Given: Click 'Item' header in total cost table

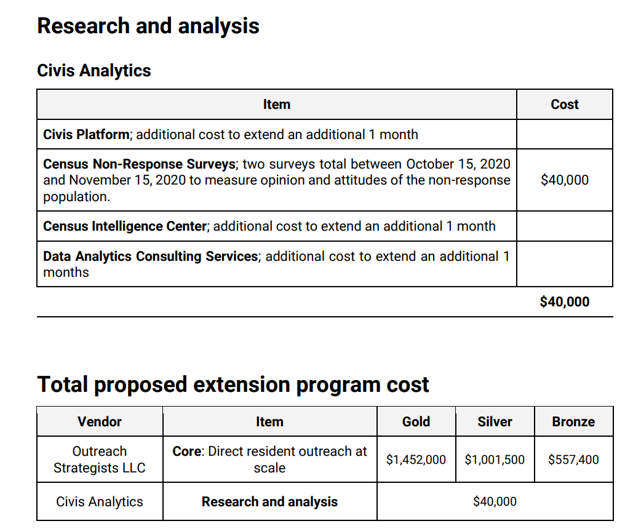Looking at the screenshot, I should click(x=269, y=421).
